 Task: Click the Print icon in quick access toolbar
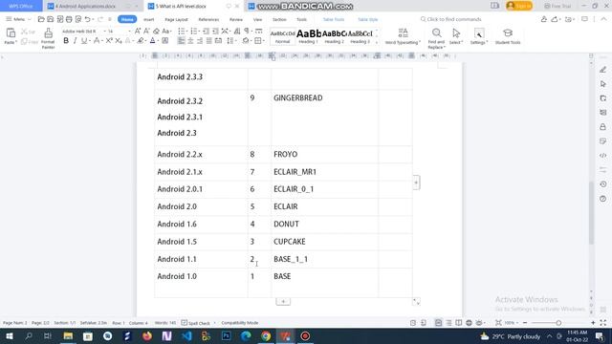[x=69, y=19]
